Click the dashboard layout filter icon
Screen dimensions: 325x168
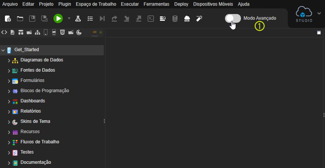click(x=21, y=32)
